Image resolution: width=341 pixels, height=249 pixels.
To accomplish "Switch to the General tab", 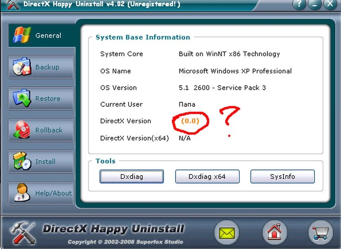I will (42, 35).
